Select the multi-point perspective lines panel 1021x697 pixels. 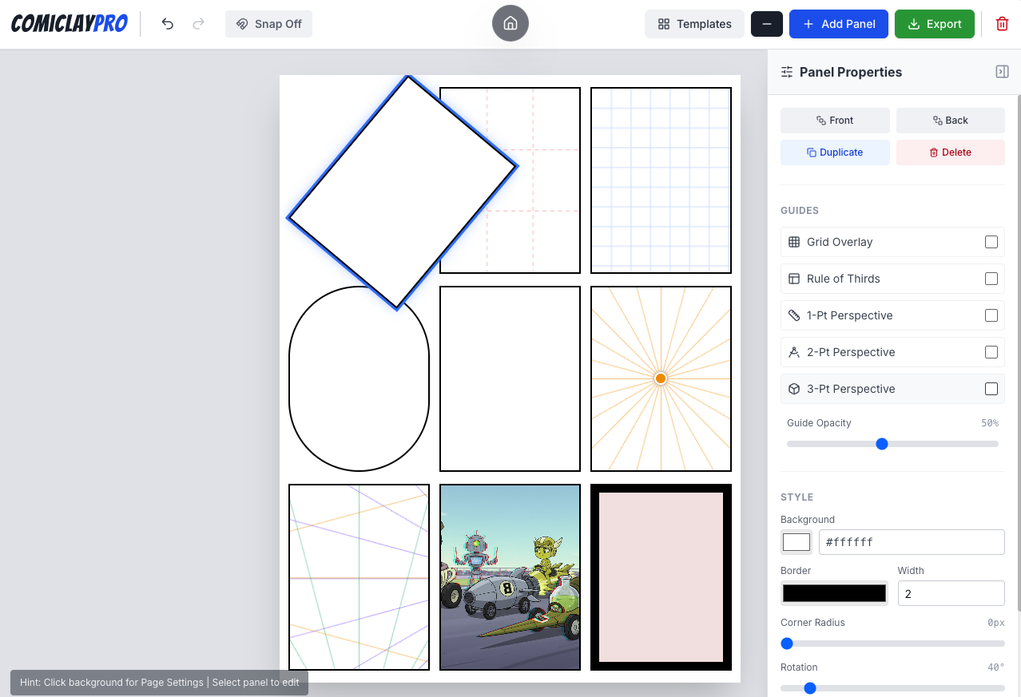click(359, 577)
